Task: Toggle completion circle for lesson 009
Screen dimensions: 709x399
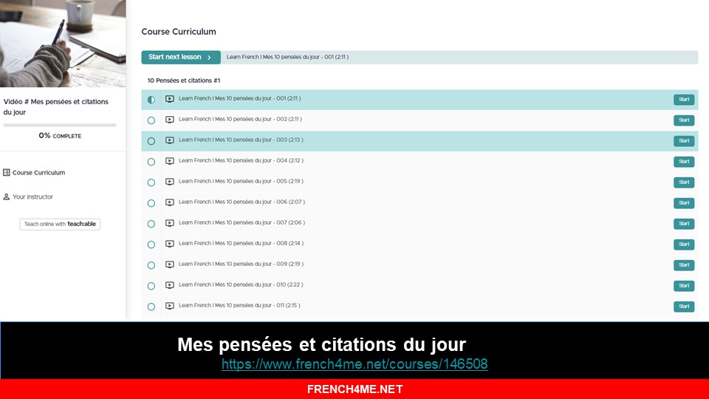Action: [151, 265]
